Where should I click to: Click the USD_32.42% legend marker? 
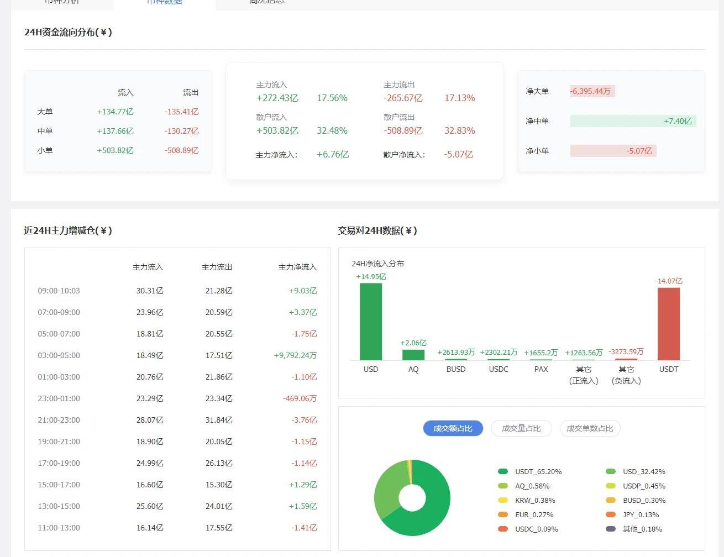pyautogui.click(x=611, y=471)
